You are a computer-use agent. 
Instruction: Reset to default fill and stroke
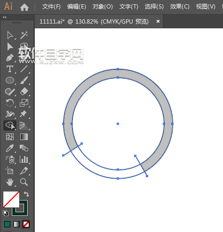point(6,213)
